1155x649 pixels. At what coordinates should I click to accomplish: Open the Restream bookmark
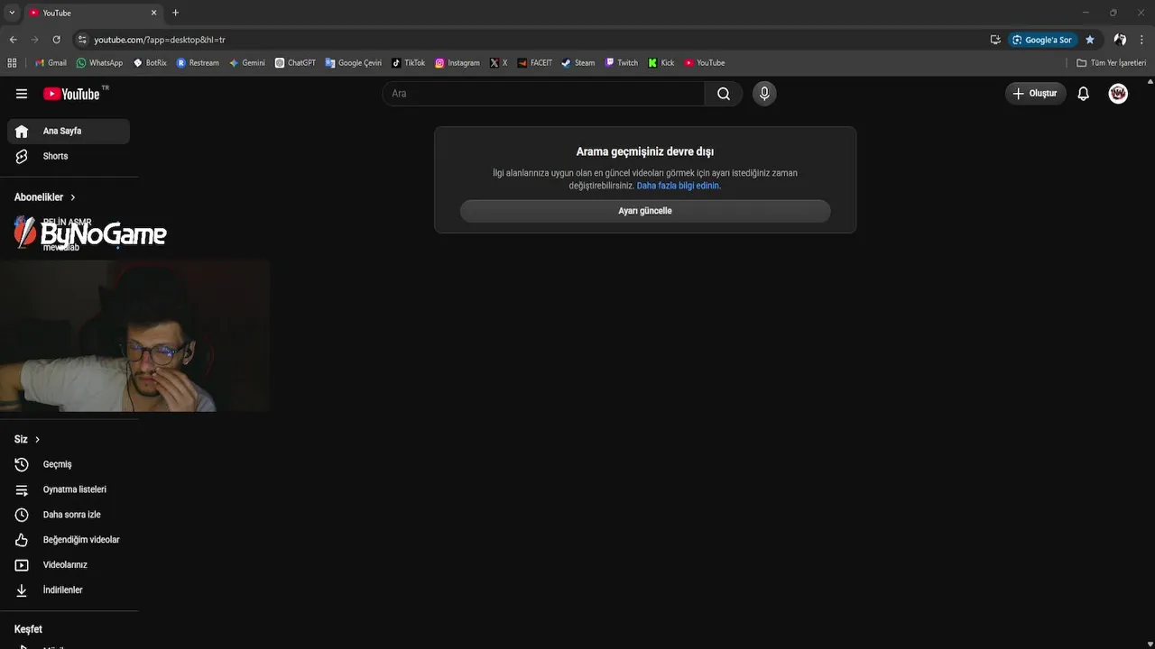pos(198,63)
